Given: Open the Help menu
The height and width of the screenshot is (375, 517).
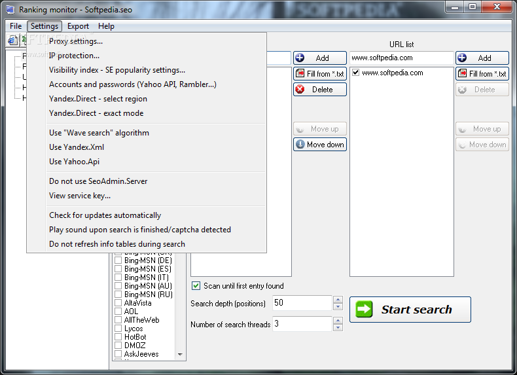Looking at the screenshot, I should 106,26.
